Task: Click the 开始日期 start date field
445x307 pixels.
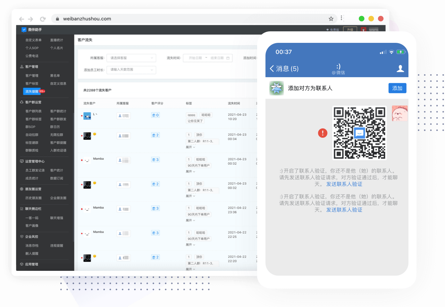Action: coord(195,58)
